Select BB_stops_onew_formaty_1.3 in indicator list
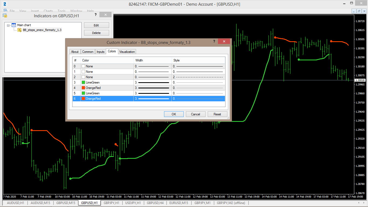Screen dimensions: 368x207 42,30
